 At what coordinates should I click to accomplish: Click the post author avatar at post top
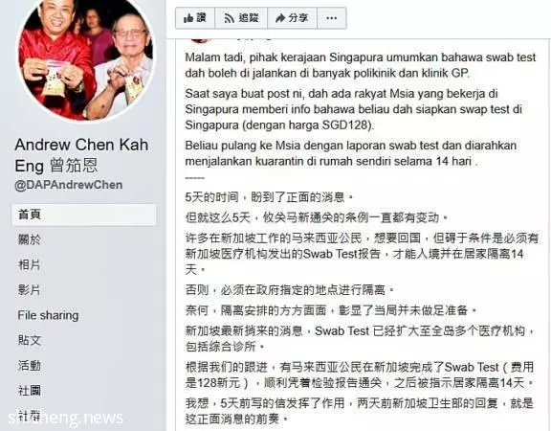(x=200, y=40)
